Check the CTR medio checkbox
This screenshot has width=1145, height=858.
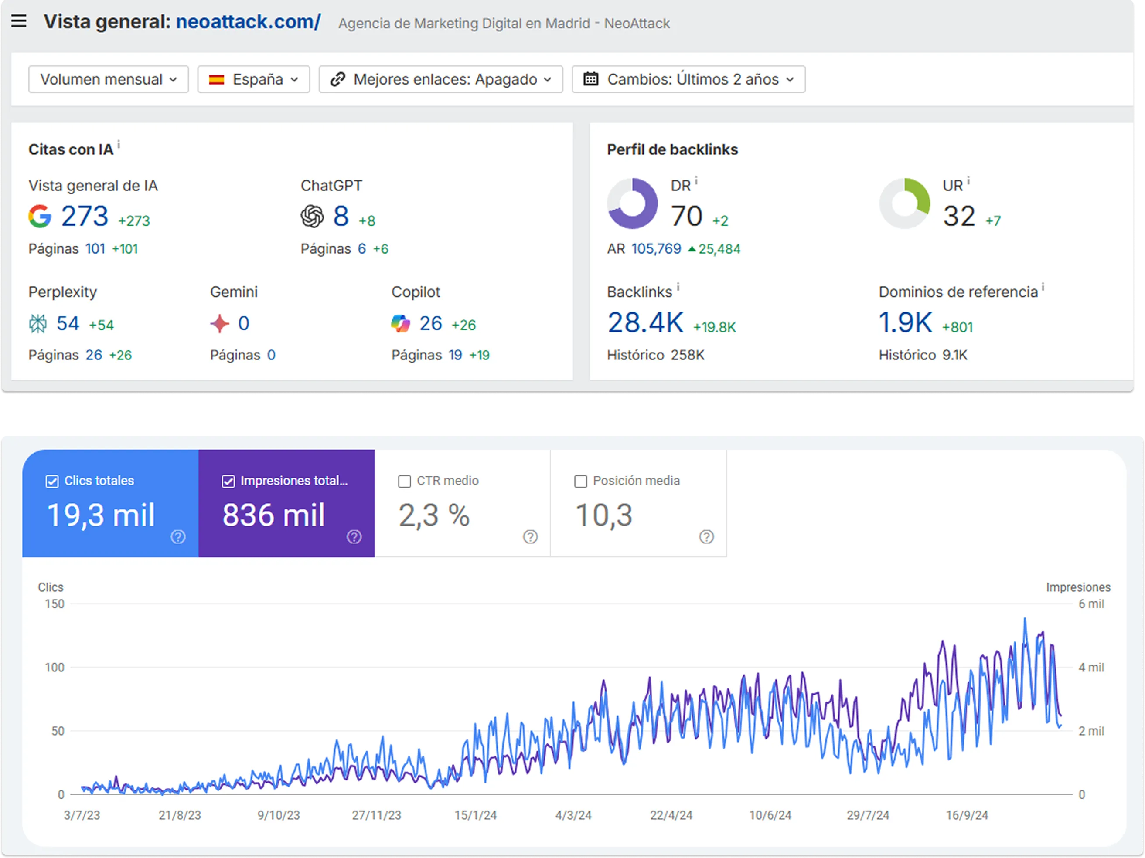[x=404, y=482]
